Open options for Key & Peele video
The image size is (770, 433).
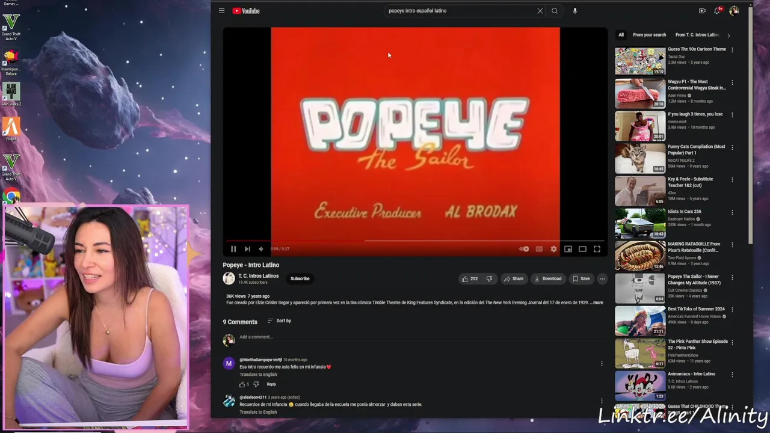coord(732,180)
